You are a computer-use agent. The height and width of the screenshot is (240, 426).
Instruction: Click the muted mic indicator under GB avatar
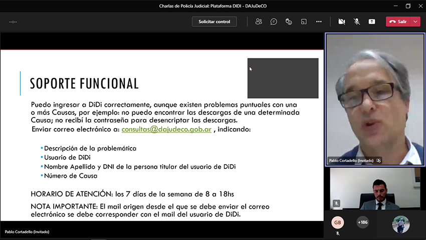pos(337,233)
